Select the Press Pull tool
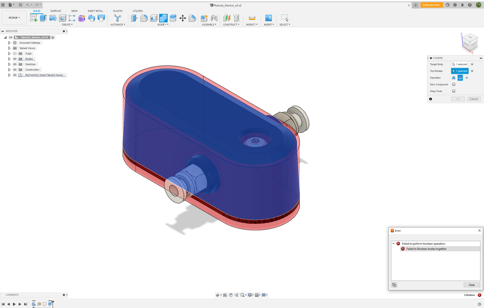Viewport: 484px width, 308px height. 134,18
